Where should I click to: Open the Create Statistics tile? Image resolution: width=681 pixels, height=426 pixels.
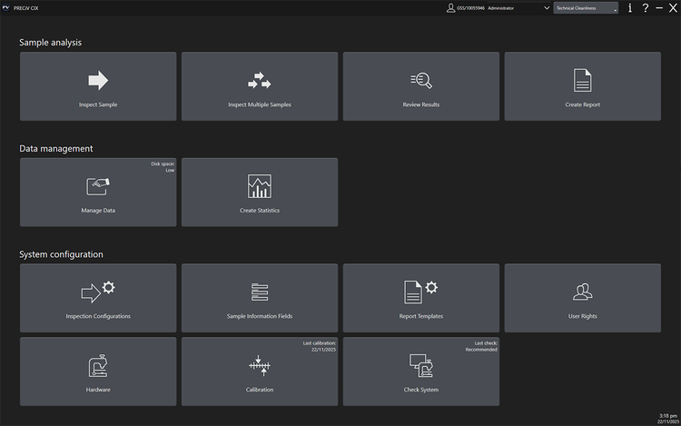[260, 193]
